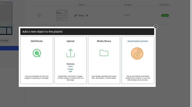Viewport: 192px width, 107px height.
Task: Click the Preview button in background
Action: (5, 40)
